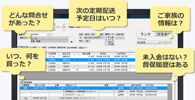Toggle the first checked status checkbox above 未入金
195x100 pixels.
point(106,38)
